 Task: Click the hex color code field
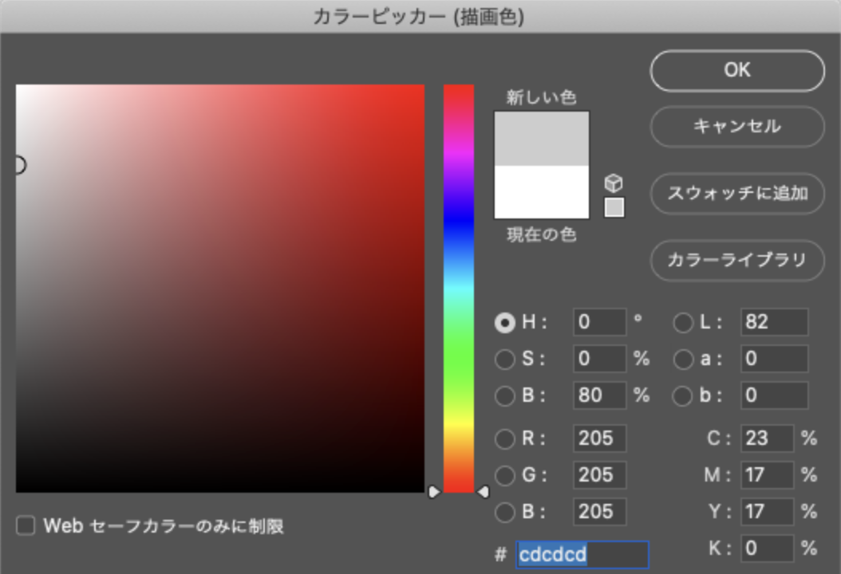582,554
